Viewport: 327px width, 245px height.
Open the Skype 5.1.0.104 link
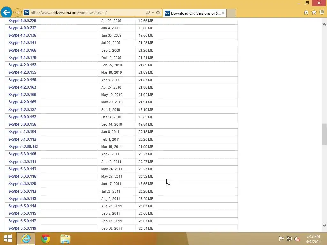coord(22,132)
